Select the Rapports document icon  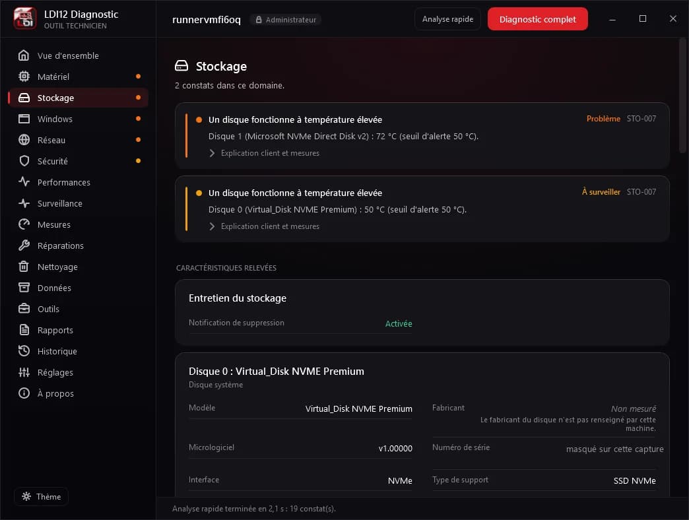tap(24, 329)
